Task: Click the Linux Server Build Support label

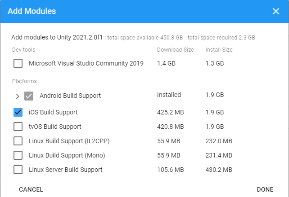Action: (65, 170)
